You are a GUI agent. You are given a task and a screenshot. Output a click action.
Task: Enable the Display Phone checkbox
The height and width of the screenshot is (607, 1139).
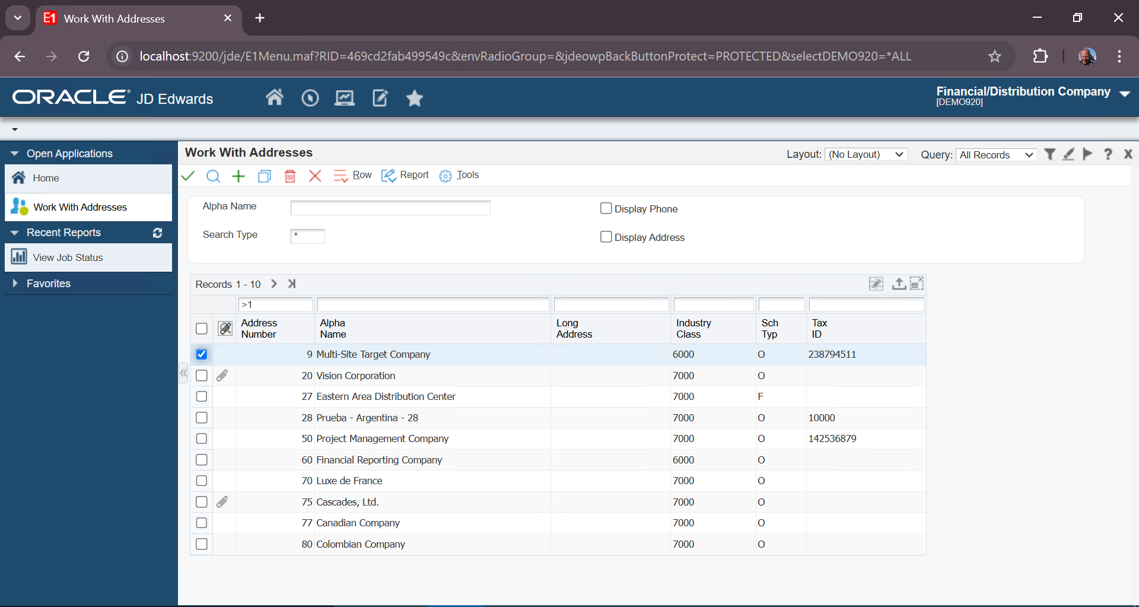click(x=606, y=208)
